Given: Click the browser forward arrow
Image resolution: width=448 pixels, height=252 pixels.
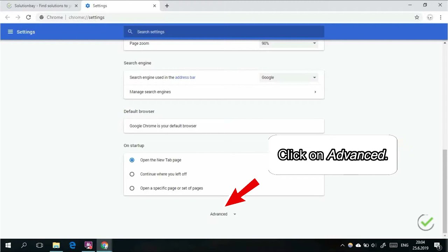Looking at the screenshot, I should (18, 17).
